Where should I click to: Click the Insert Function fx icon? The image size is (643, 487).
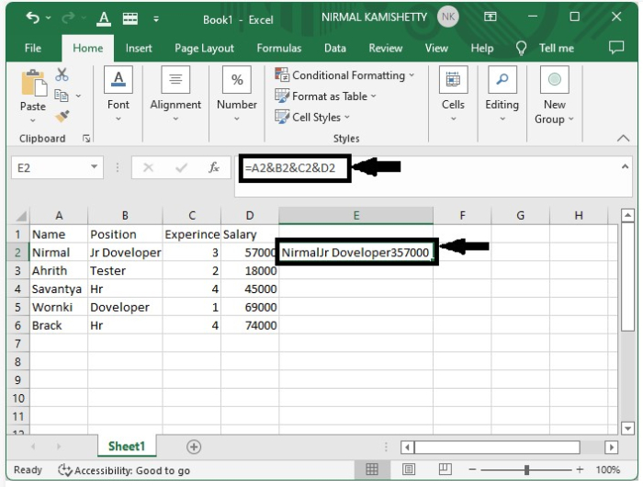pos(214,168)
